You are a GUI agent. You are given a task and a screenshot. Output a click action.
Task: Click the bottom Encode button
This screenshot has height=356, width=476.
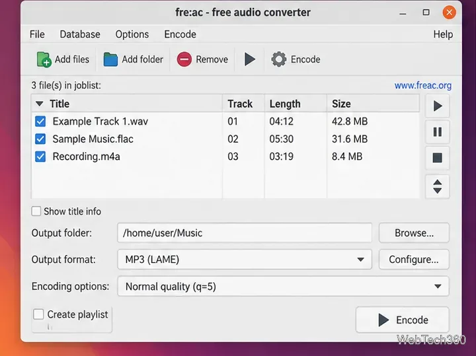coord(402,320)
